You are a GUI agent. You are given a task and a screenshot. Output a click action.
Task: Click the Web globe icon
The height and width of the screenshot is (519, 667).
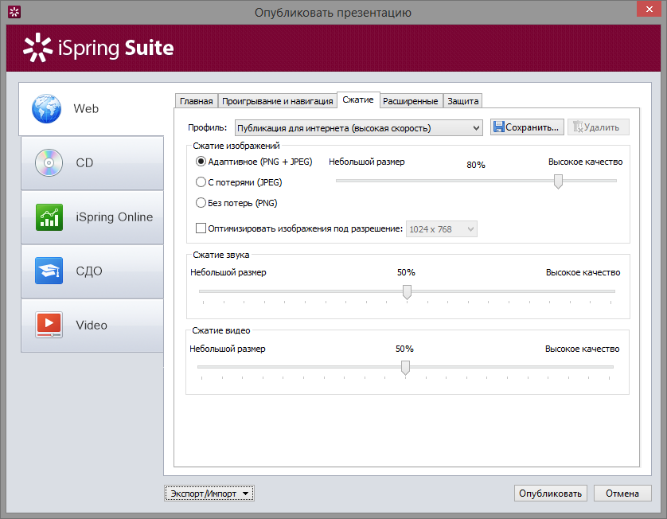coord(46,108)
